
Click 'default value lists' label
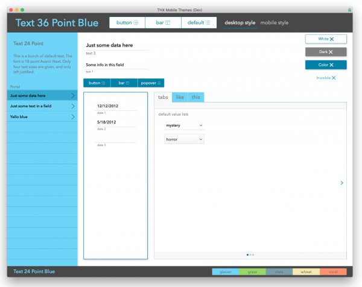pyautogui.click(x=173, y=114)
